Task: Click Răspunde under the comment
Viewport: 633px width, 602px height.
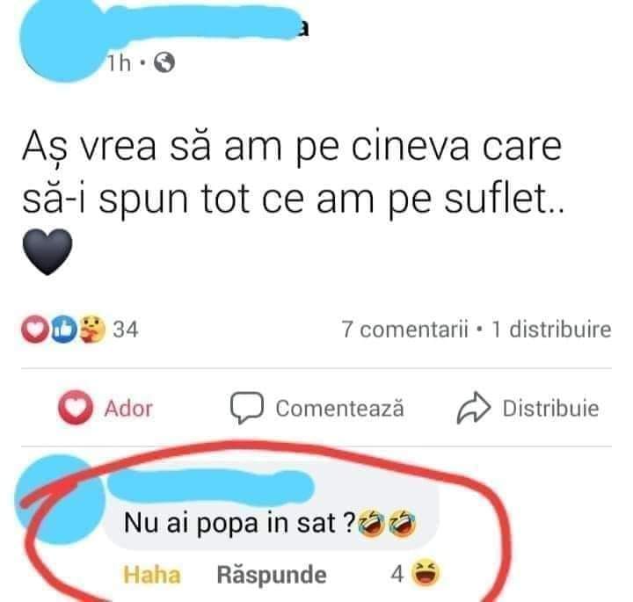Action: tap(272, 575)
